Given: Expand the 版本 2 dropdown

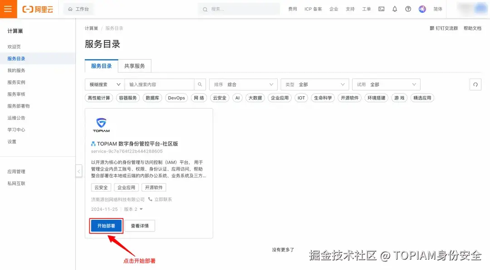Looking at the screenshot, I should click(133, 209).
